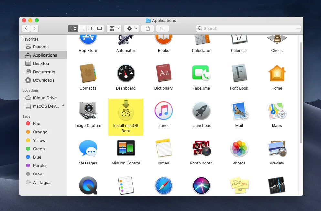Image resolution: width=321 pixels, height=211 pixels.
Task: Select the Safari compass icon
Action: 163,185
